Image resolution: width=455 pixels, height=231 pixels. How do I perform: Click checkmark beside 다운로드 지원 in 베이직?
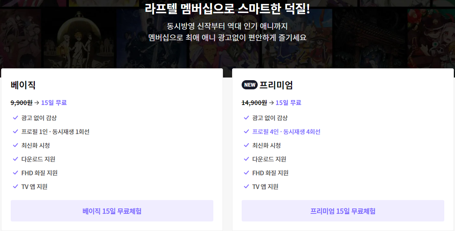point(16,159)
